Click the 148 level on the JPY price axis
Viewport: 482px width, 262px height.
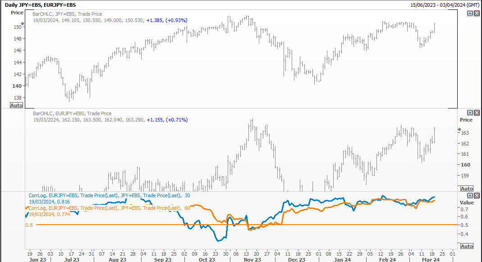[18, 39]
